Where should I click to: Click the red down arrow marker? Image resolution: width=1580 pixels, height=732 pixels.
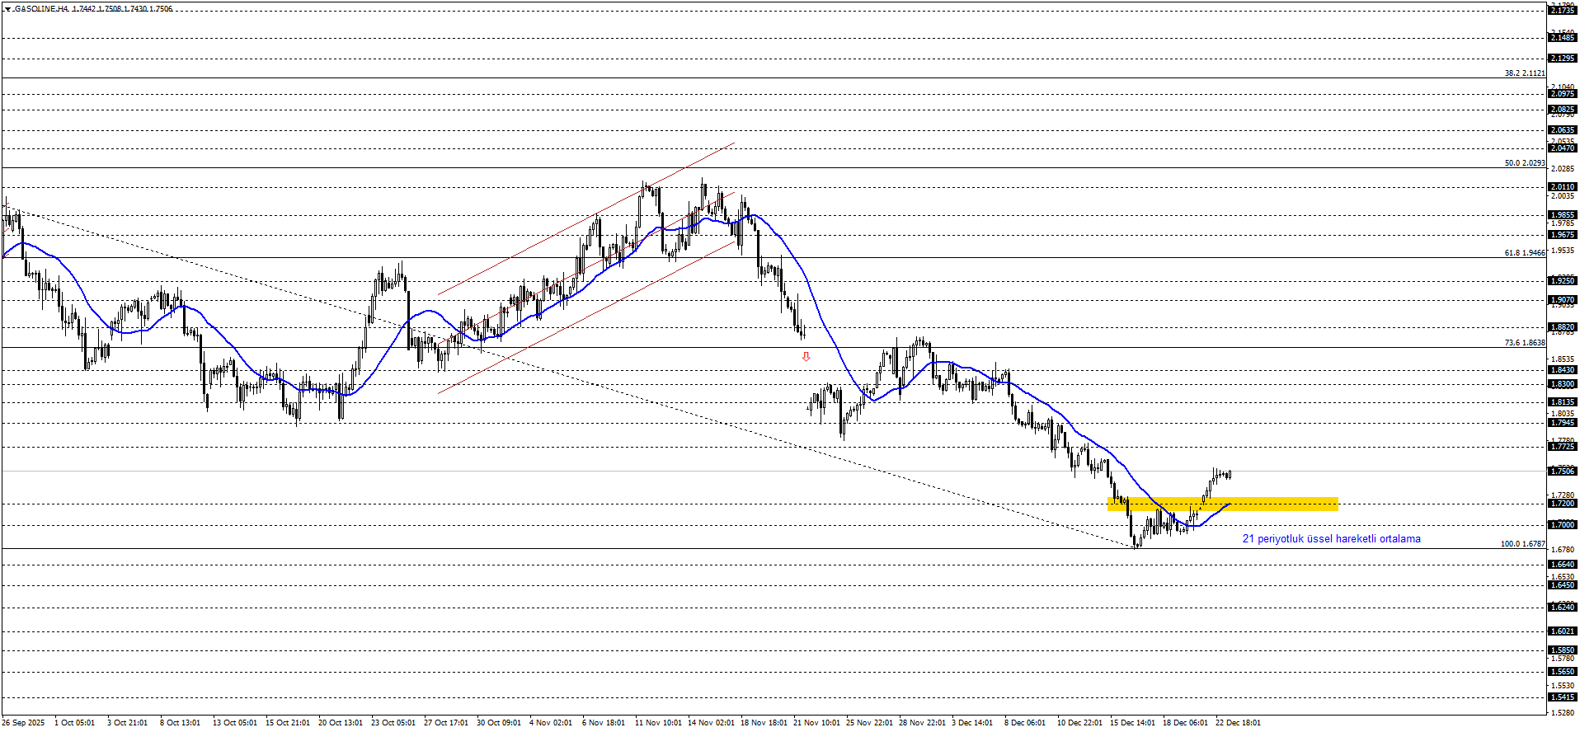[x=806, y=357]
